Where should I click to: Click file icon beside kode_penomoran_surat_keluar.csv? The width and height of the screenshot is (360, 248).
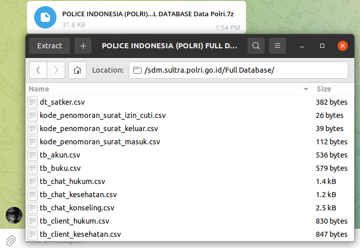coord(33,129)
